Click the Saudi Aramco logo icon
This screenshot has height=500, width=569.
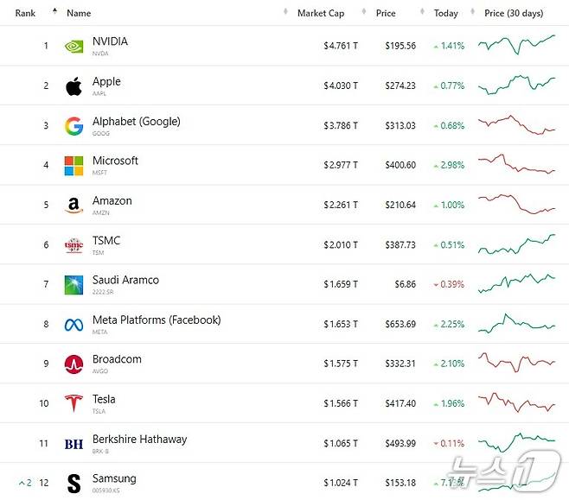coord(74,285)
